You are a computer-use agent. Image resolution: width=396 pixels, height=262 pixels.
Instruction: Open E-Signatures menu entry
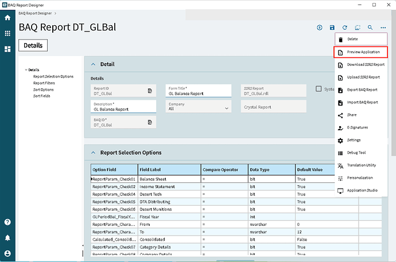(361, 128)
